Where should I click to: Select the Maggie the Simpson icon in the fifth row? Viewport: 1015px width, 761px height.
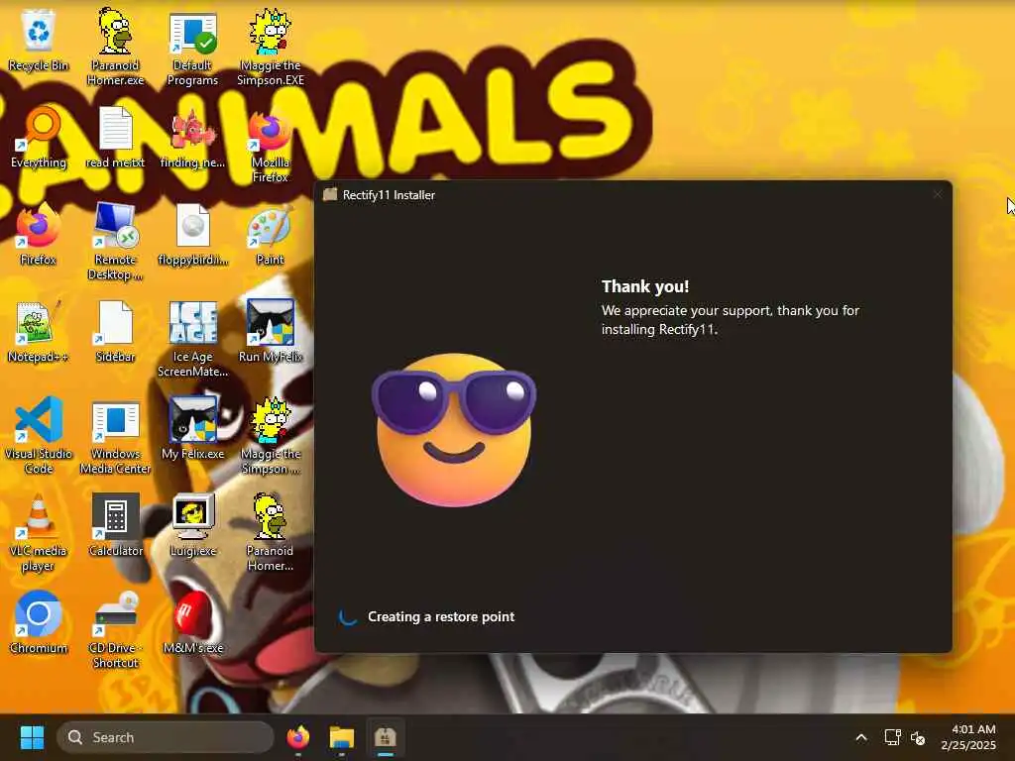point(271,436)
